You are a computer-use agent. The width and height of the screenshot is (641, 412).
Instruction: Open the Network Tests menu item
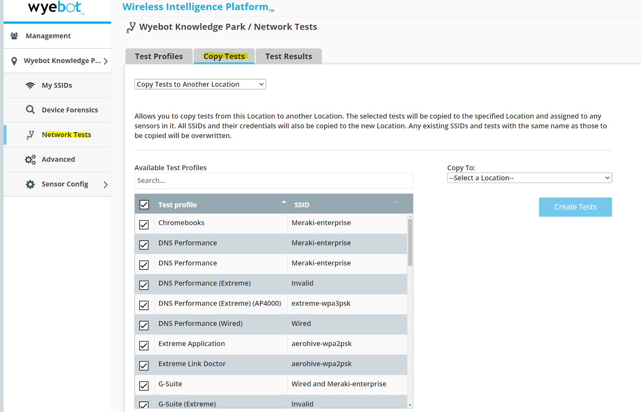57,135
